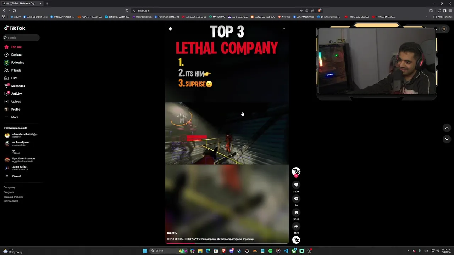454x255 pixels.
Task: Click the TikTok search field
Action: (21, 38)
